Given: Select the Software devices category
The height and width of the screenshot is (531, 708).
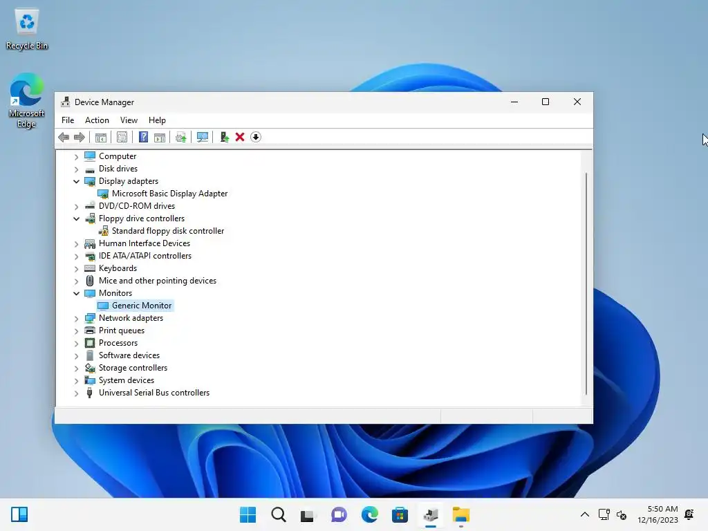Looking at the screenshot, I should [x=129, y=355].
